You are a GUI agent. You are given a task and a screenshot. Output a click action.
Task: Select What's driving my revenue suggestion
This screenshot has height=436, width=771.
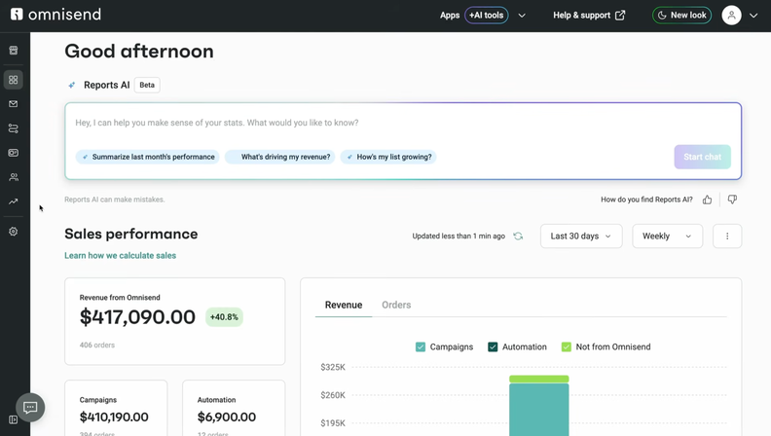280,157
